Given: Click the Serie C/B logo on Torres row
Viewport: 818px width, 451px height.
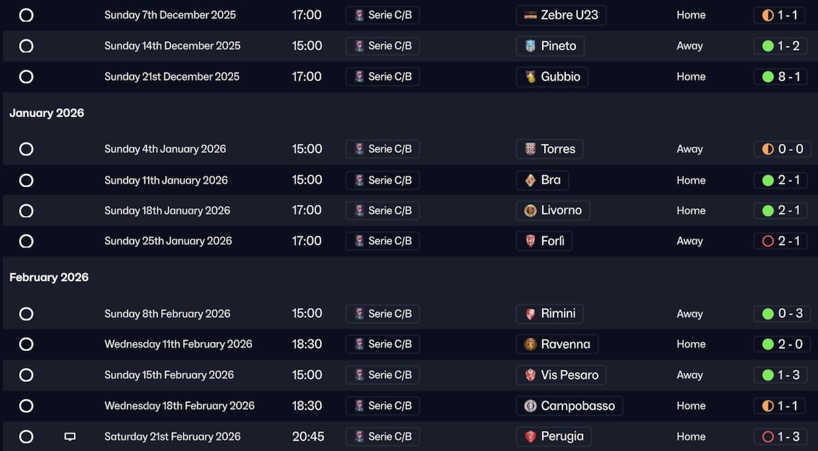Looking at the screenshot, I should click(360, 149).
